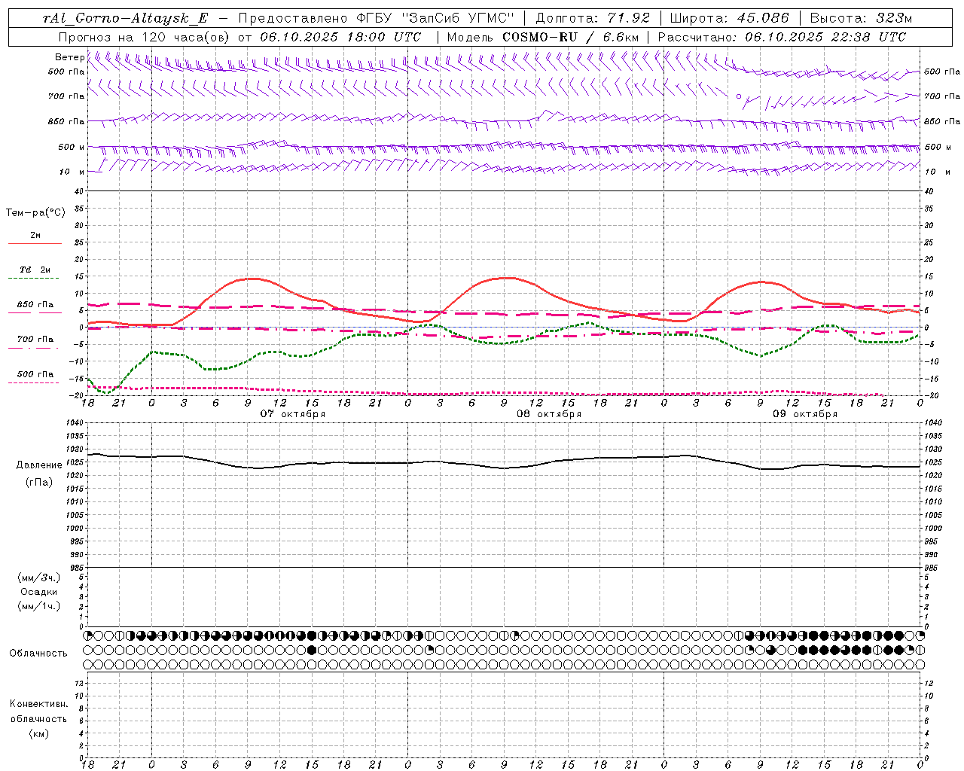Screen dimensions: 964x771
Task: Click the pink dotted sample under 500 гПа legend
Action: click(33, 382)
